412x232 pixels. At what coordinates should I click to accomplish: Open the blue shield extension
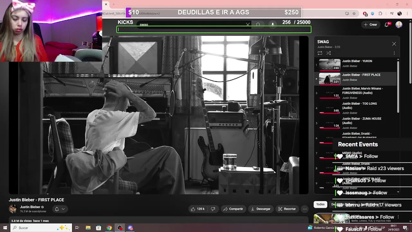coord(372,14)
